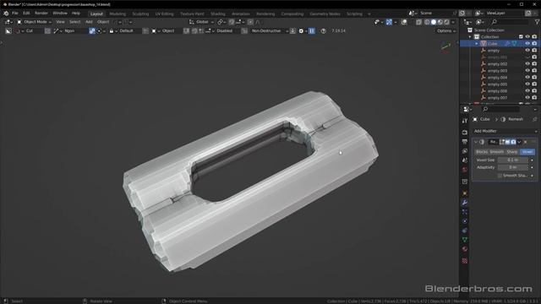The width and height of the screenshot is (541, 304).
Task: Select the Voxel remesh mode
Action: coord(527,152)
